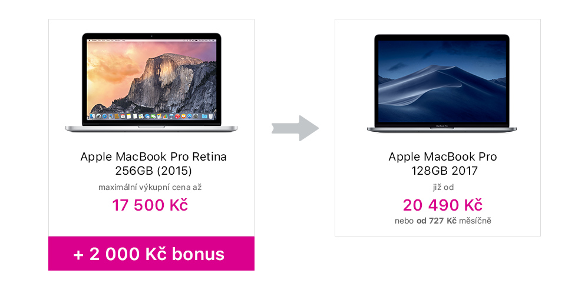588x290 pixels.
Task: Open the 'Apple MacBook Pro 128GB 2017' title
Action: (443, 164)
